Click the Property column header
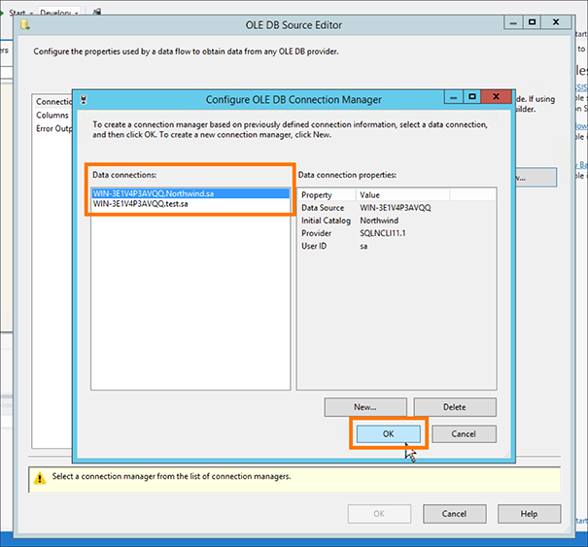 [x=327, y=195]
